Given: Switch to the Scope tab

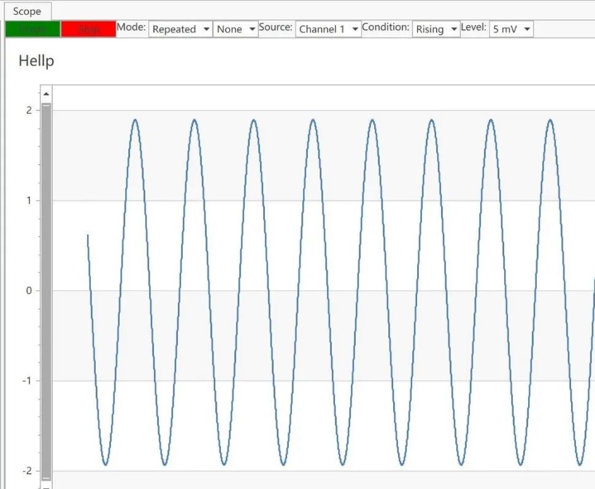Looking at the screenshot, I should 27,11.
